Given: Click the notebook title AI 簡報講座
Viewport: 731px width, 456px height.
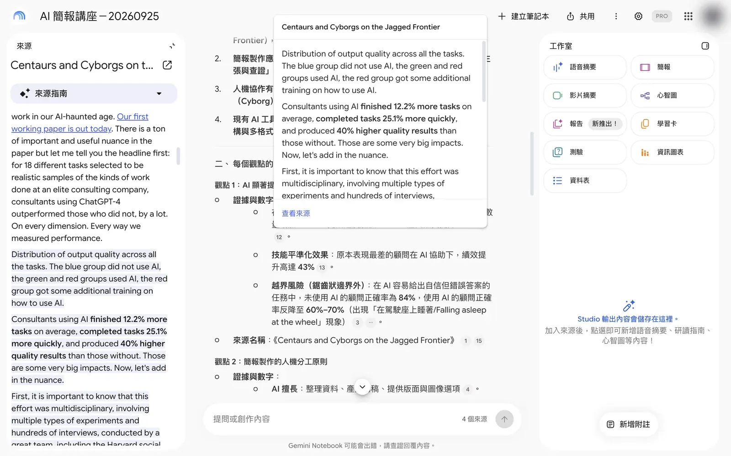Looking at the screenshot, I should tap(100, 16).
